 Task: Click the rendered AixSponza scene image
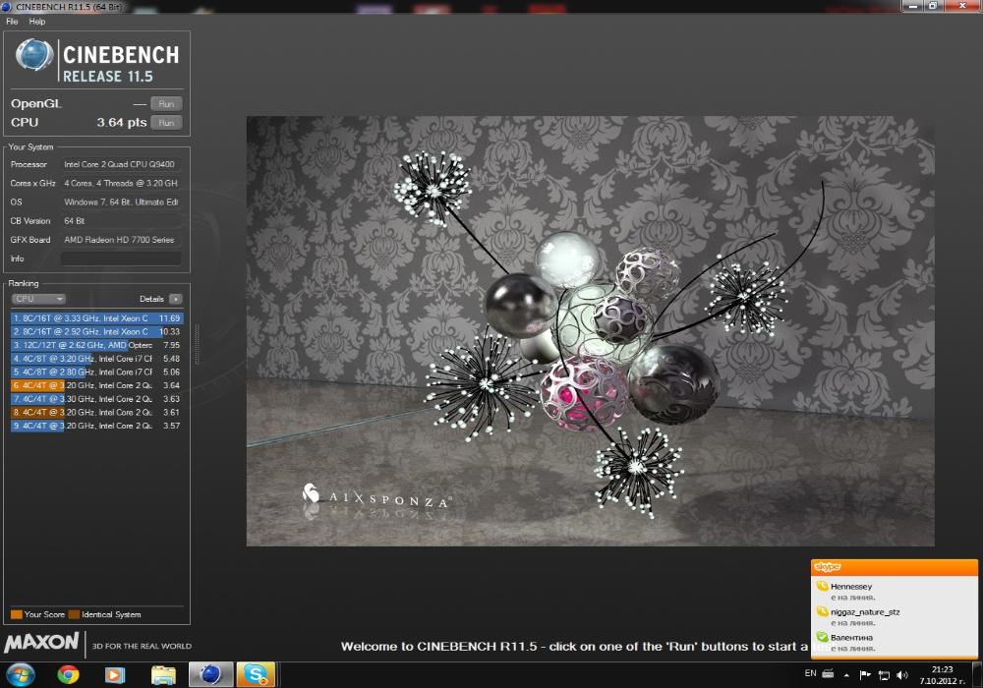(590, 331)
